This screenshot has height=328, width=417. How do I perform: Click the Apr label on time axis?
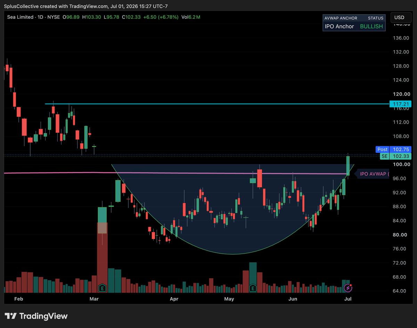(x=174, y=299)
